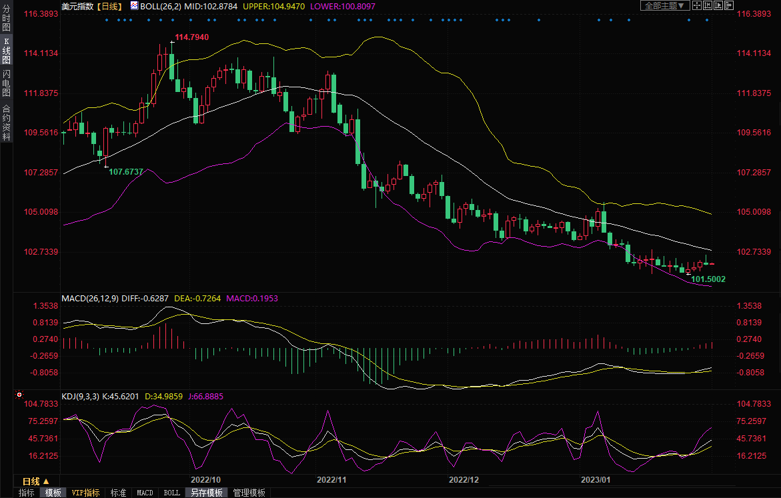Click the jump-to-start range icon at top right
The width and height of the screenshot is (781, 498).
pyautogui.click(x=708, y=5)
